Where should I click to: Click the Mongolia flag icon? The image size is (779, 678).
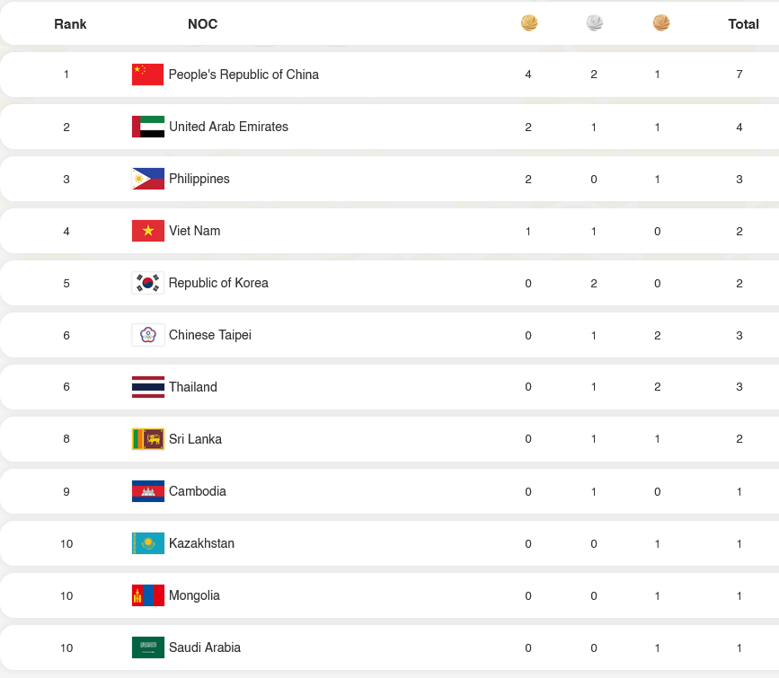[x=147, y=595]
